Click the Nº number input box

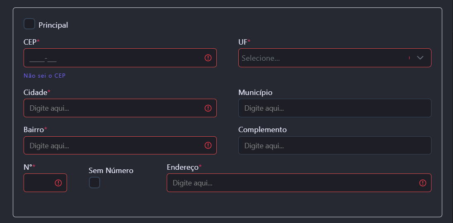38,183
